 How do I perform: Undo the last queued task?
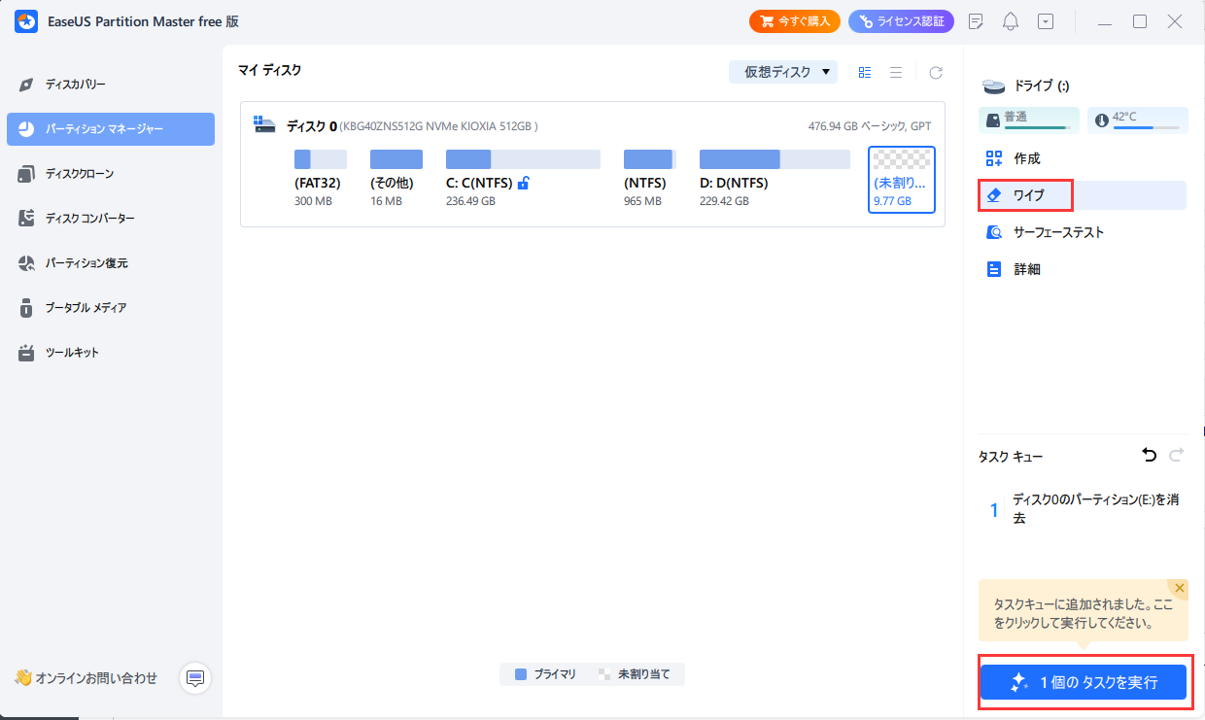point(1151,455)
